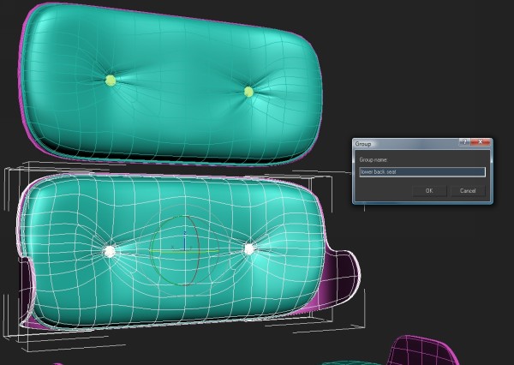Image resolution: width=514 pixels, height=365 pixels.
Task: Select left white button on lower cushion
Action: [x=110, y=251]
